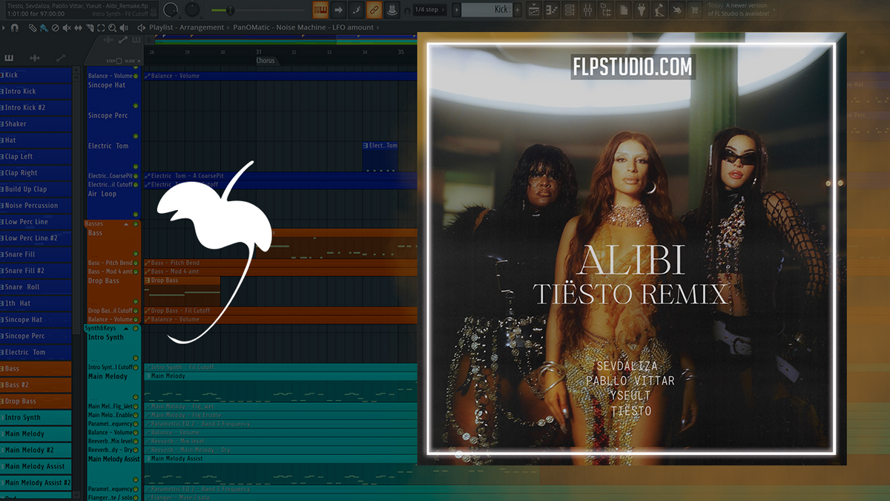This screenshot has width=890, height=501.
Task: Select the Mute tool in the playlist toolbar
Action: click(x=67, y=28)
